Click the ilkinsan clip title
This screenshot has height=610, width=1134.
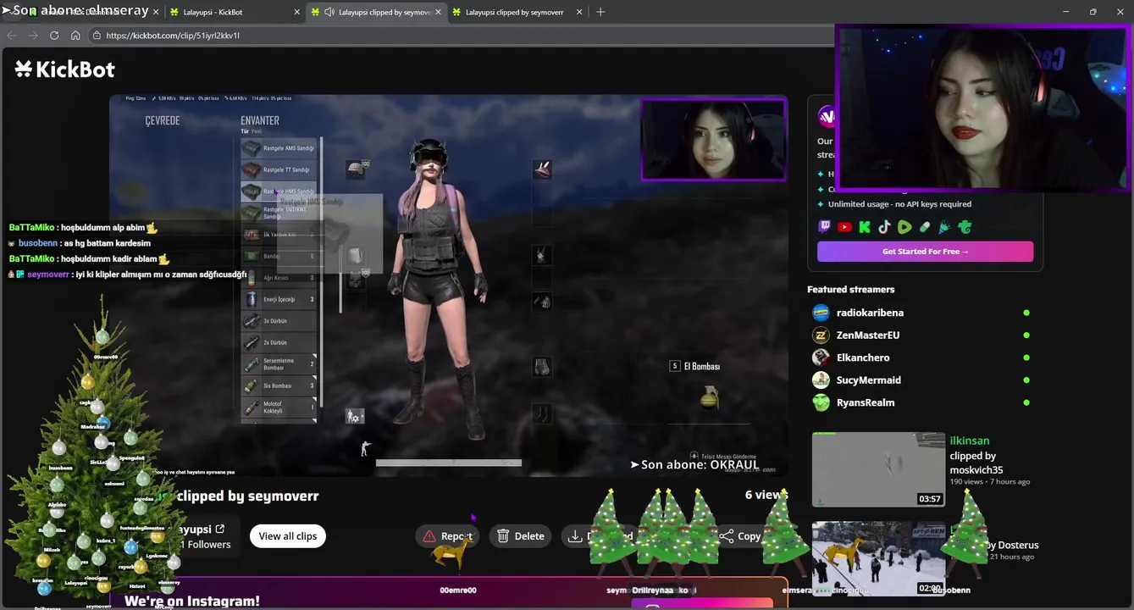tap(970, 441)
